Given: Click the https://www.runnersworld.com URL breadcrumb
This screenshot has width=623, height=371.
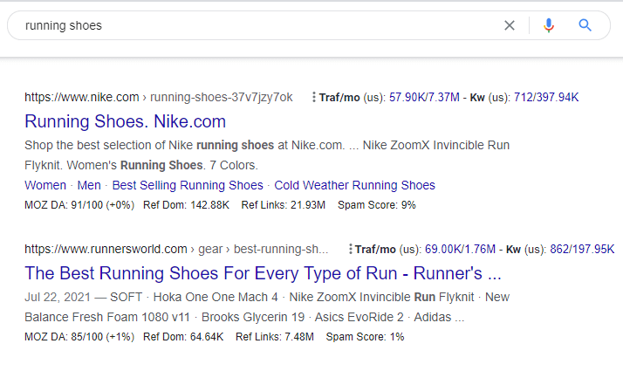Looking at the screenshot, I should pyautogui.click(x=106, y=249).
